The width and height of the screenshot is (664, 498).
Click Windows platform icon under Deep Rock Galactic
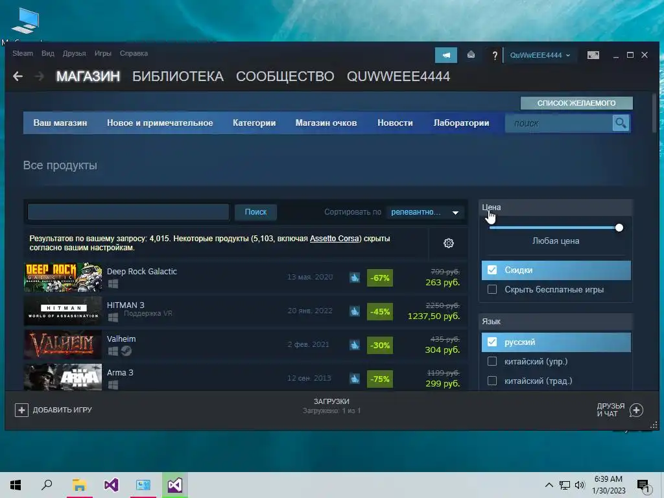(113, 284)
